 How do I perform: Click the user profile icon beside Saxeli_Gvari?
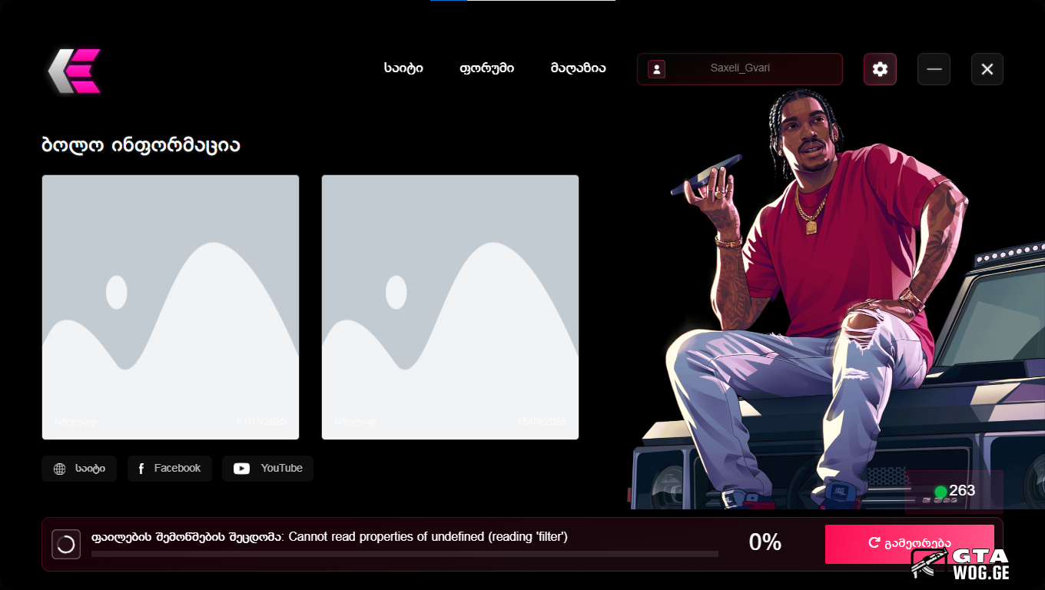[x=656, y=69]
